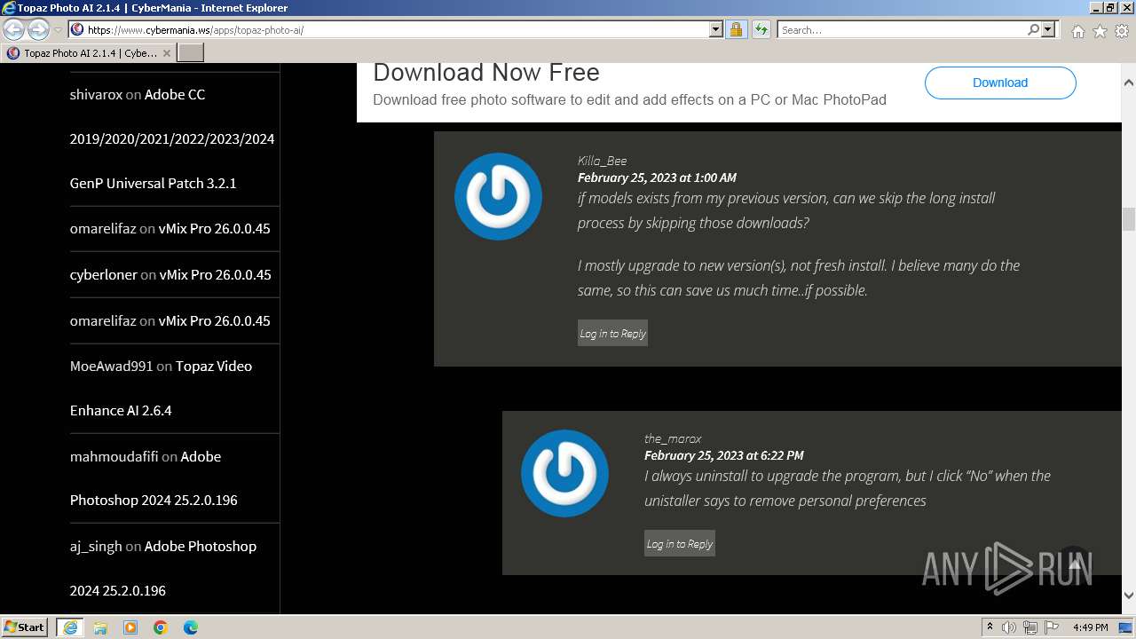This screenshot has height=639, width=1136.
Task: Open media player taskbar icon
Action: [130, 627]
